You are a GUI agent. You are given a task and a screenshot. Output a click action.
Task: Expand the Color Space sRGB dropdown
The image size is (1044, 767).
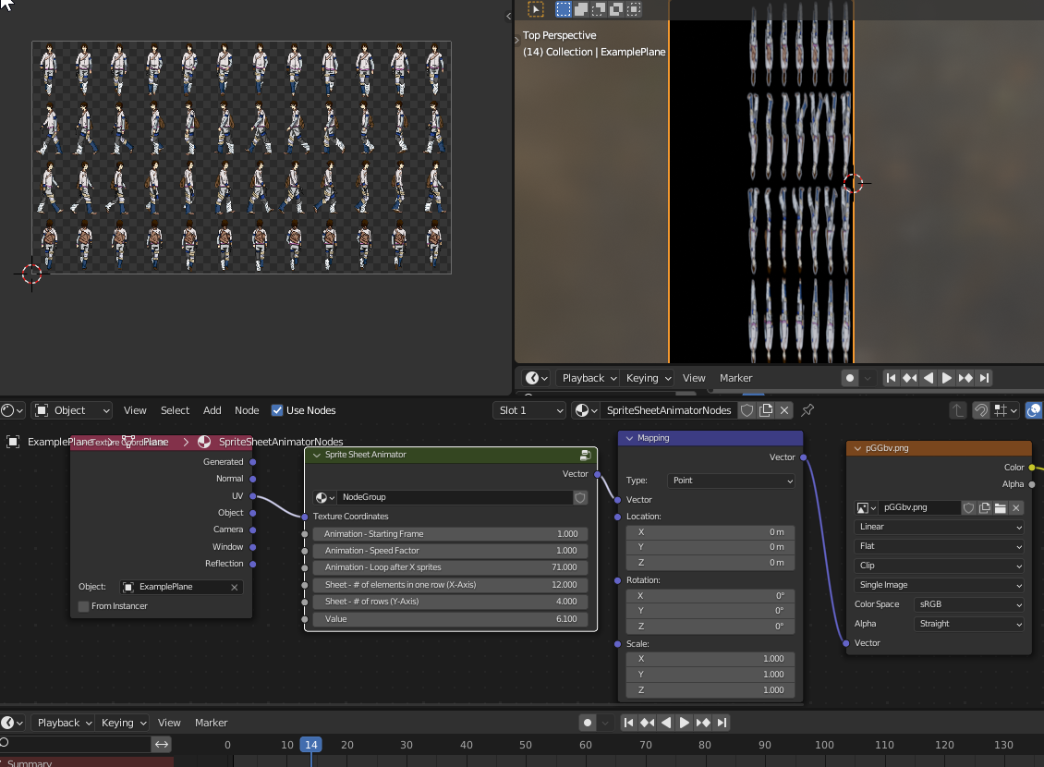[x=969, y=604]
